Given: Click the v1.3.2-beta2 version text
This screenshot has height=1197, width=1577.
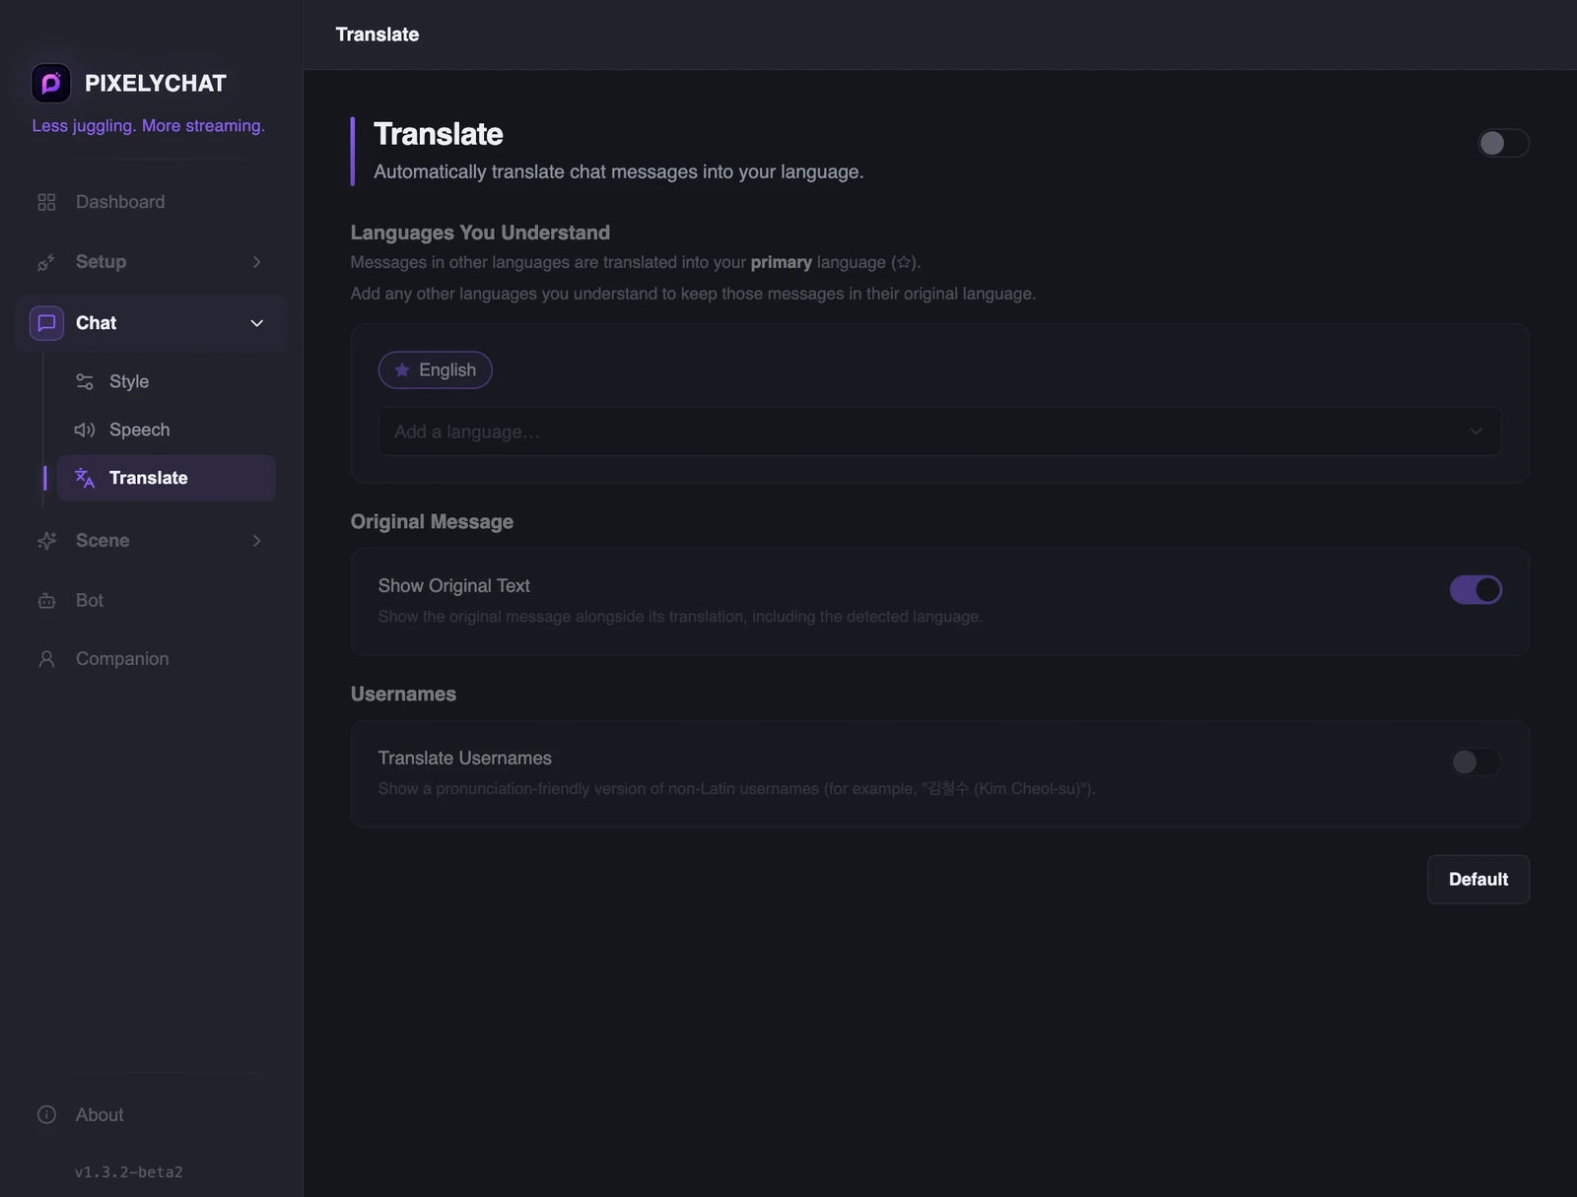Looking at the screenshot, I should pos(129,1172).
